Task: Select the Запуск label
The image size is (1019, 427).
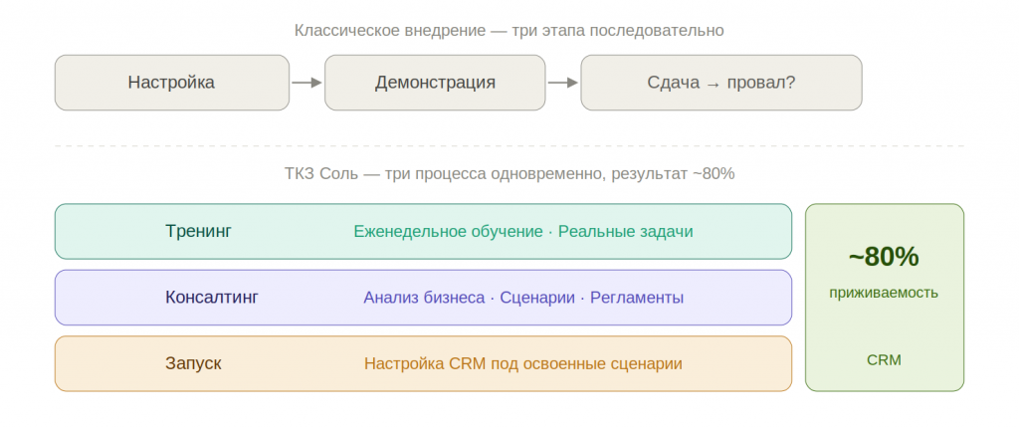Action: pyautogui.click(x=193, y=363)
